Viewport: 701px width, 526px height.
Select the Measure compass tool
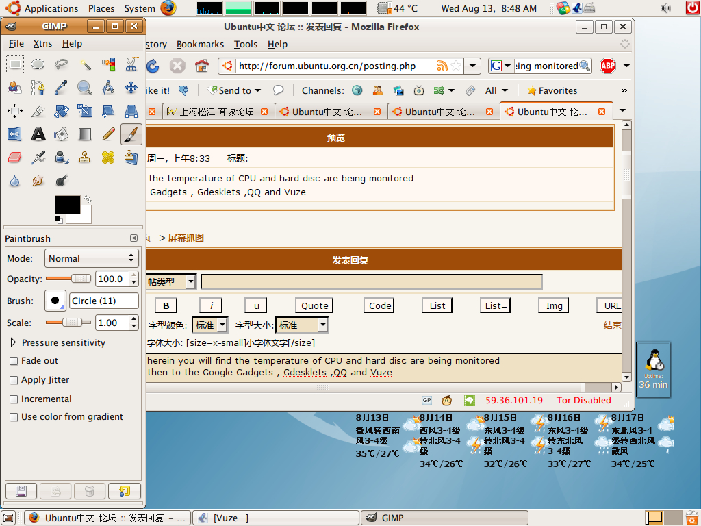coord(107,88)
